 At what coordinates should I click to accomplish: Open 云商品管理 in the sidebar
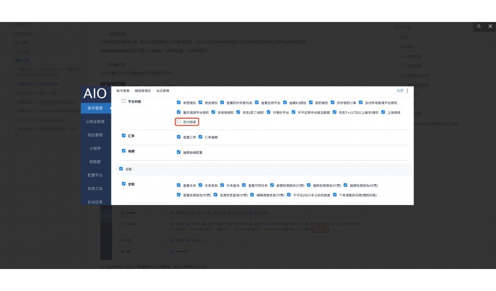click(95, 121)
